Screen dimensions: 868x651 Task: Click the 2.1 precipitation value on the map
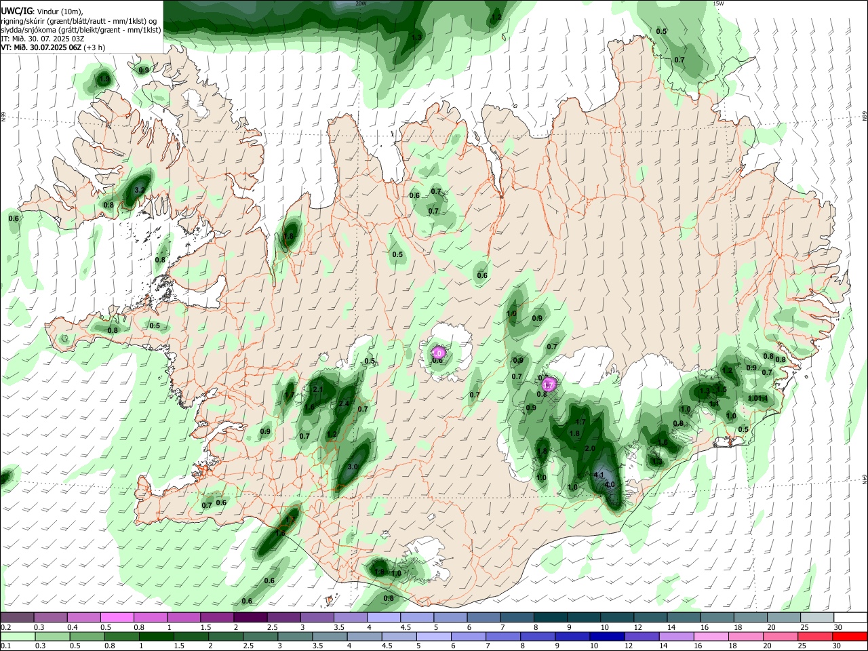tap(318, 389)
